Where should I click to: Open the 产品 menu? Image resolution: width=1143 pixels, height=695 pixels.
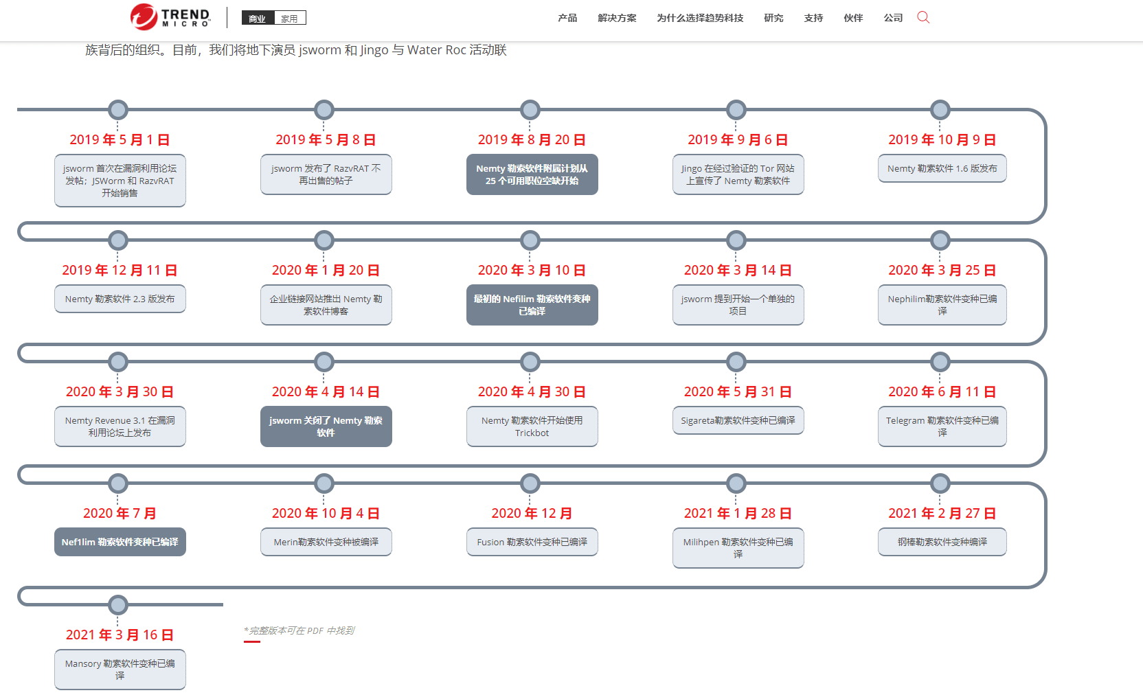[x=567, y=18]
